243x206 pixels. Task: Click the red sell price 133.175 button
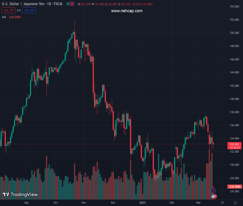(8, 11)
